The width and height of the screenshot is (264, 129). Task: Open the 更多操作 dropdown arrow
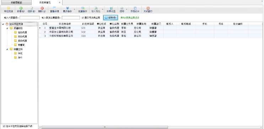tap(74, 9)
